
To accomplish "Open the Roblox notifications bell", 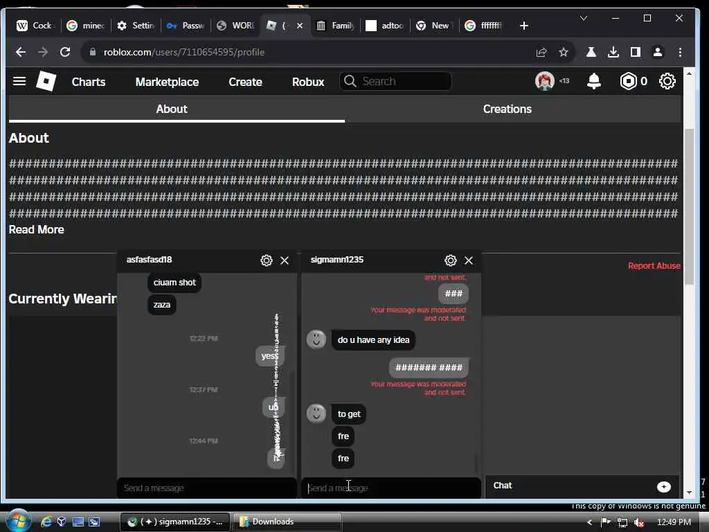I will pyautogui.click(x=593, y=82).
